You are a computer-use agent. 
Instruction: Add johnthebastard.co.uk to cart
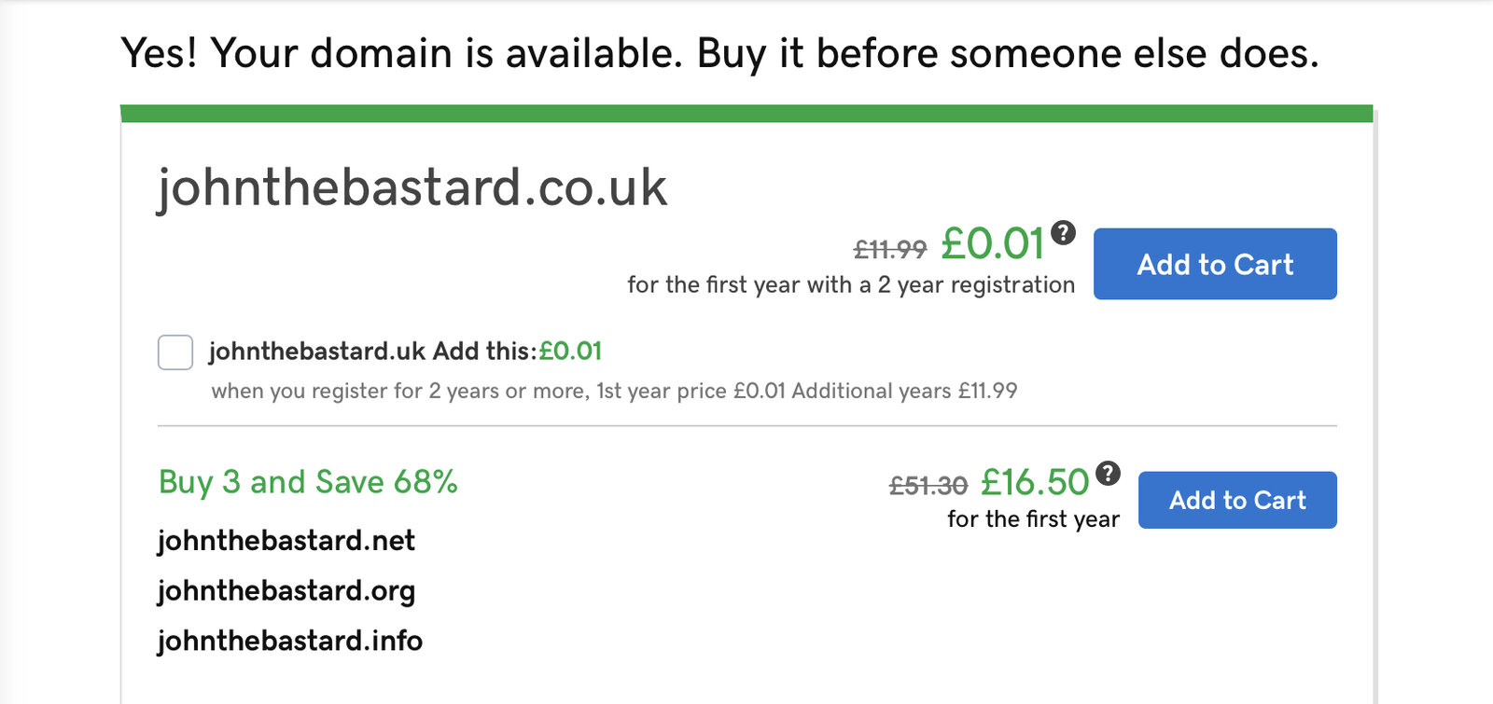point(1214,264)
